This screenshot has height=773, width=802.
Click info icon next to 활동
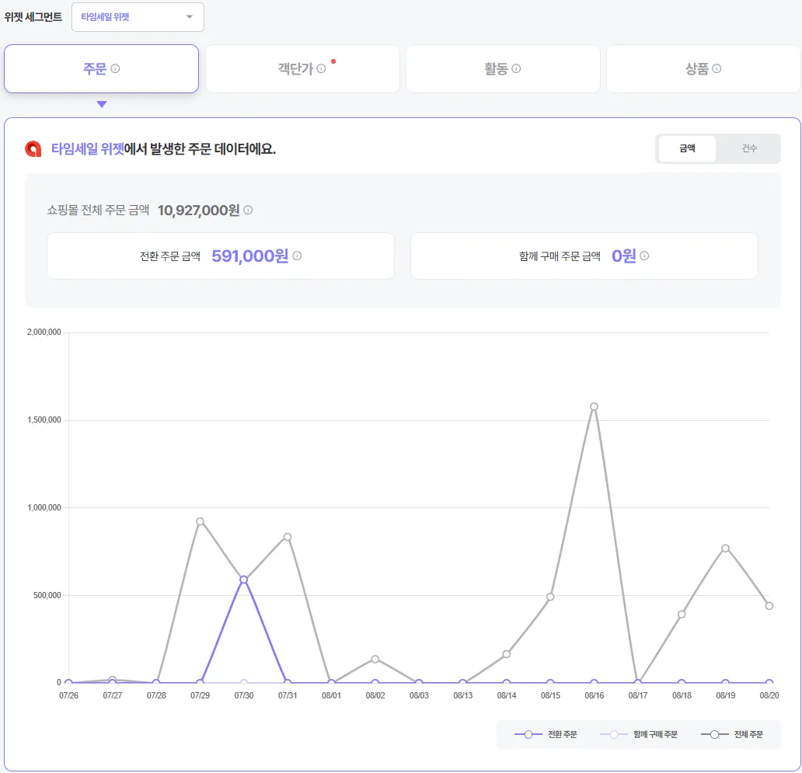516,68
